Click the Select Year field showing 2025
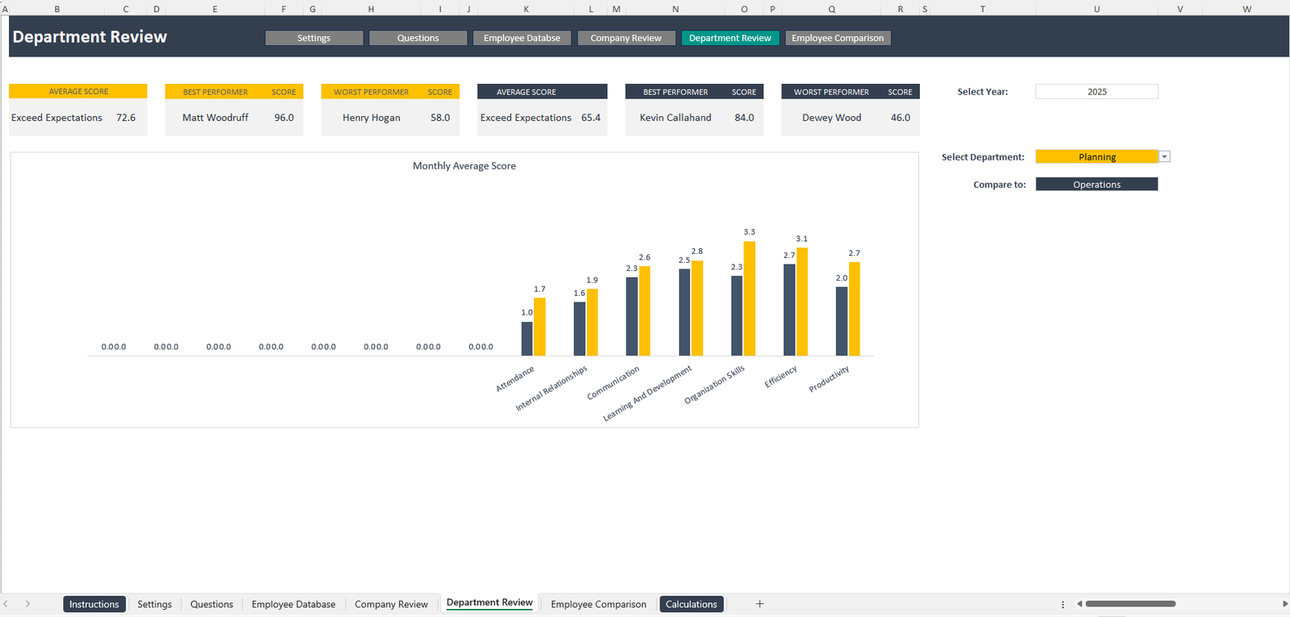The height and width of the screenshot is (617, 1290). pyautogui.click(x=1096, y=92)
